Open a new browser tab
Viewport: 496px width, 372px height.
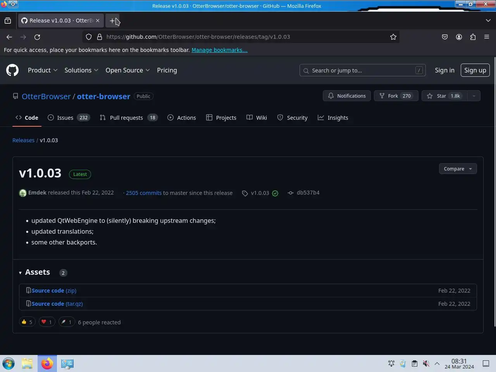point(112,21)
